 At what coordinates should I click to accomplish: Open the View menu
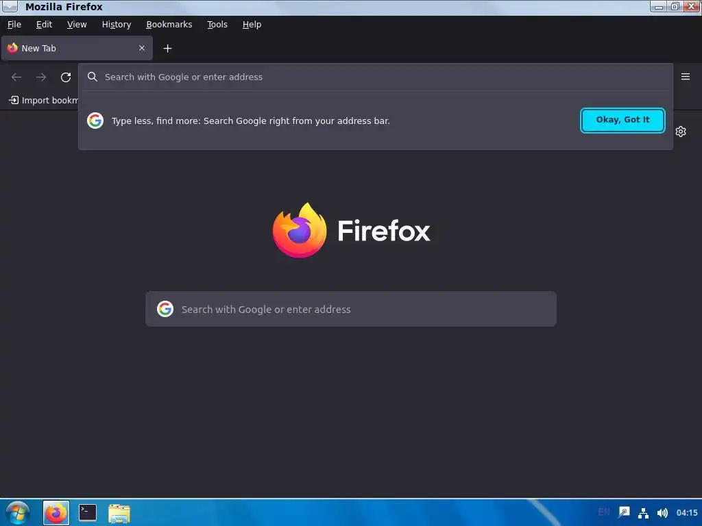point(77,25)
